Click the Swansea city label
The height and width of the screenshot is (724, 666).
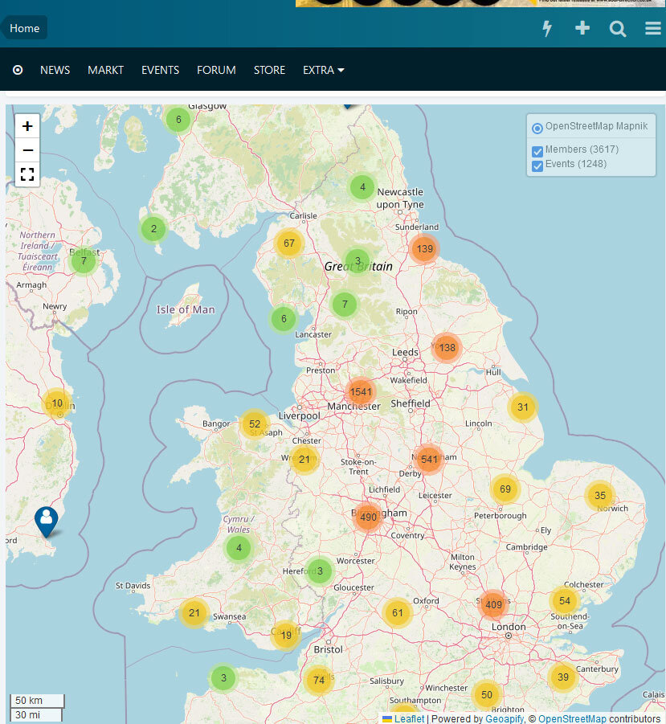pos(230,616)
